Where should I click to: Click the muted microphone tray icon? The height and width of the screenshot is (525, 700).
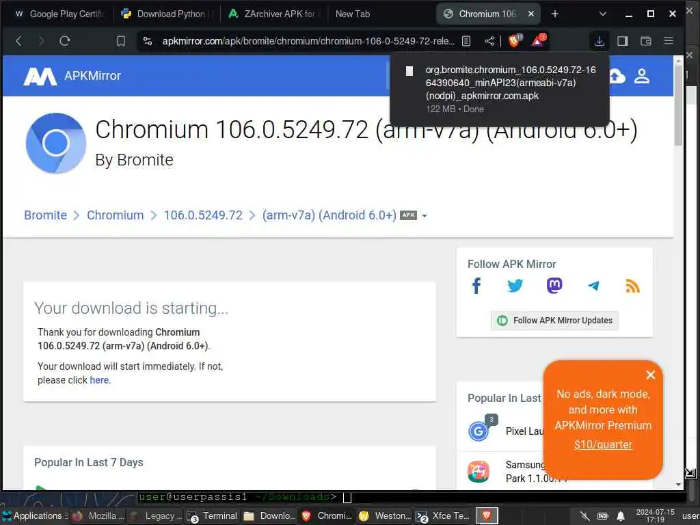click(584, 517)
